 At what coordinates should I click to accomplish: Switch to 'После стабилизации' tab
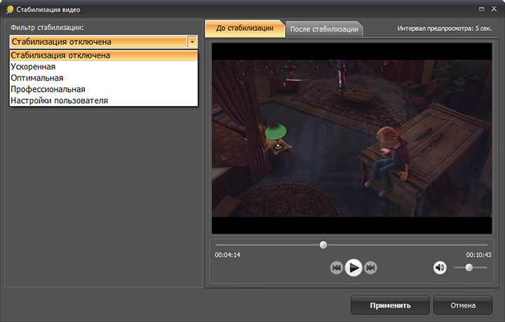click(x=324, y=29)
